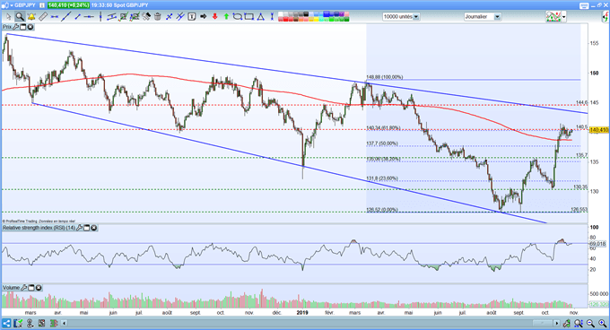Click the Prix panel label
The image size is (610, 330).
point(7,27)
